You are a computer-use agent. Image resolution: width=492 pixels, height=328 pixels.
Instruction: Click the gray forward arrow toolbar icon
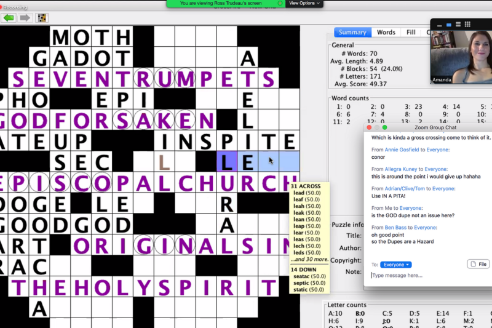25,18
